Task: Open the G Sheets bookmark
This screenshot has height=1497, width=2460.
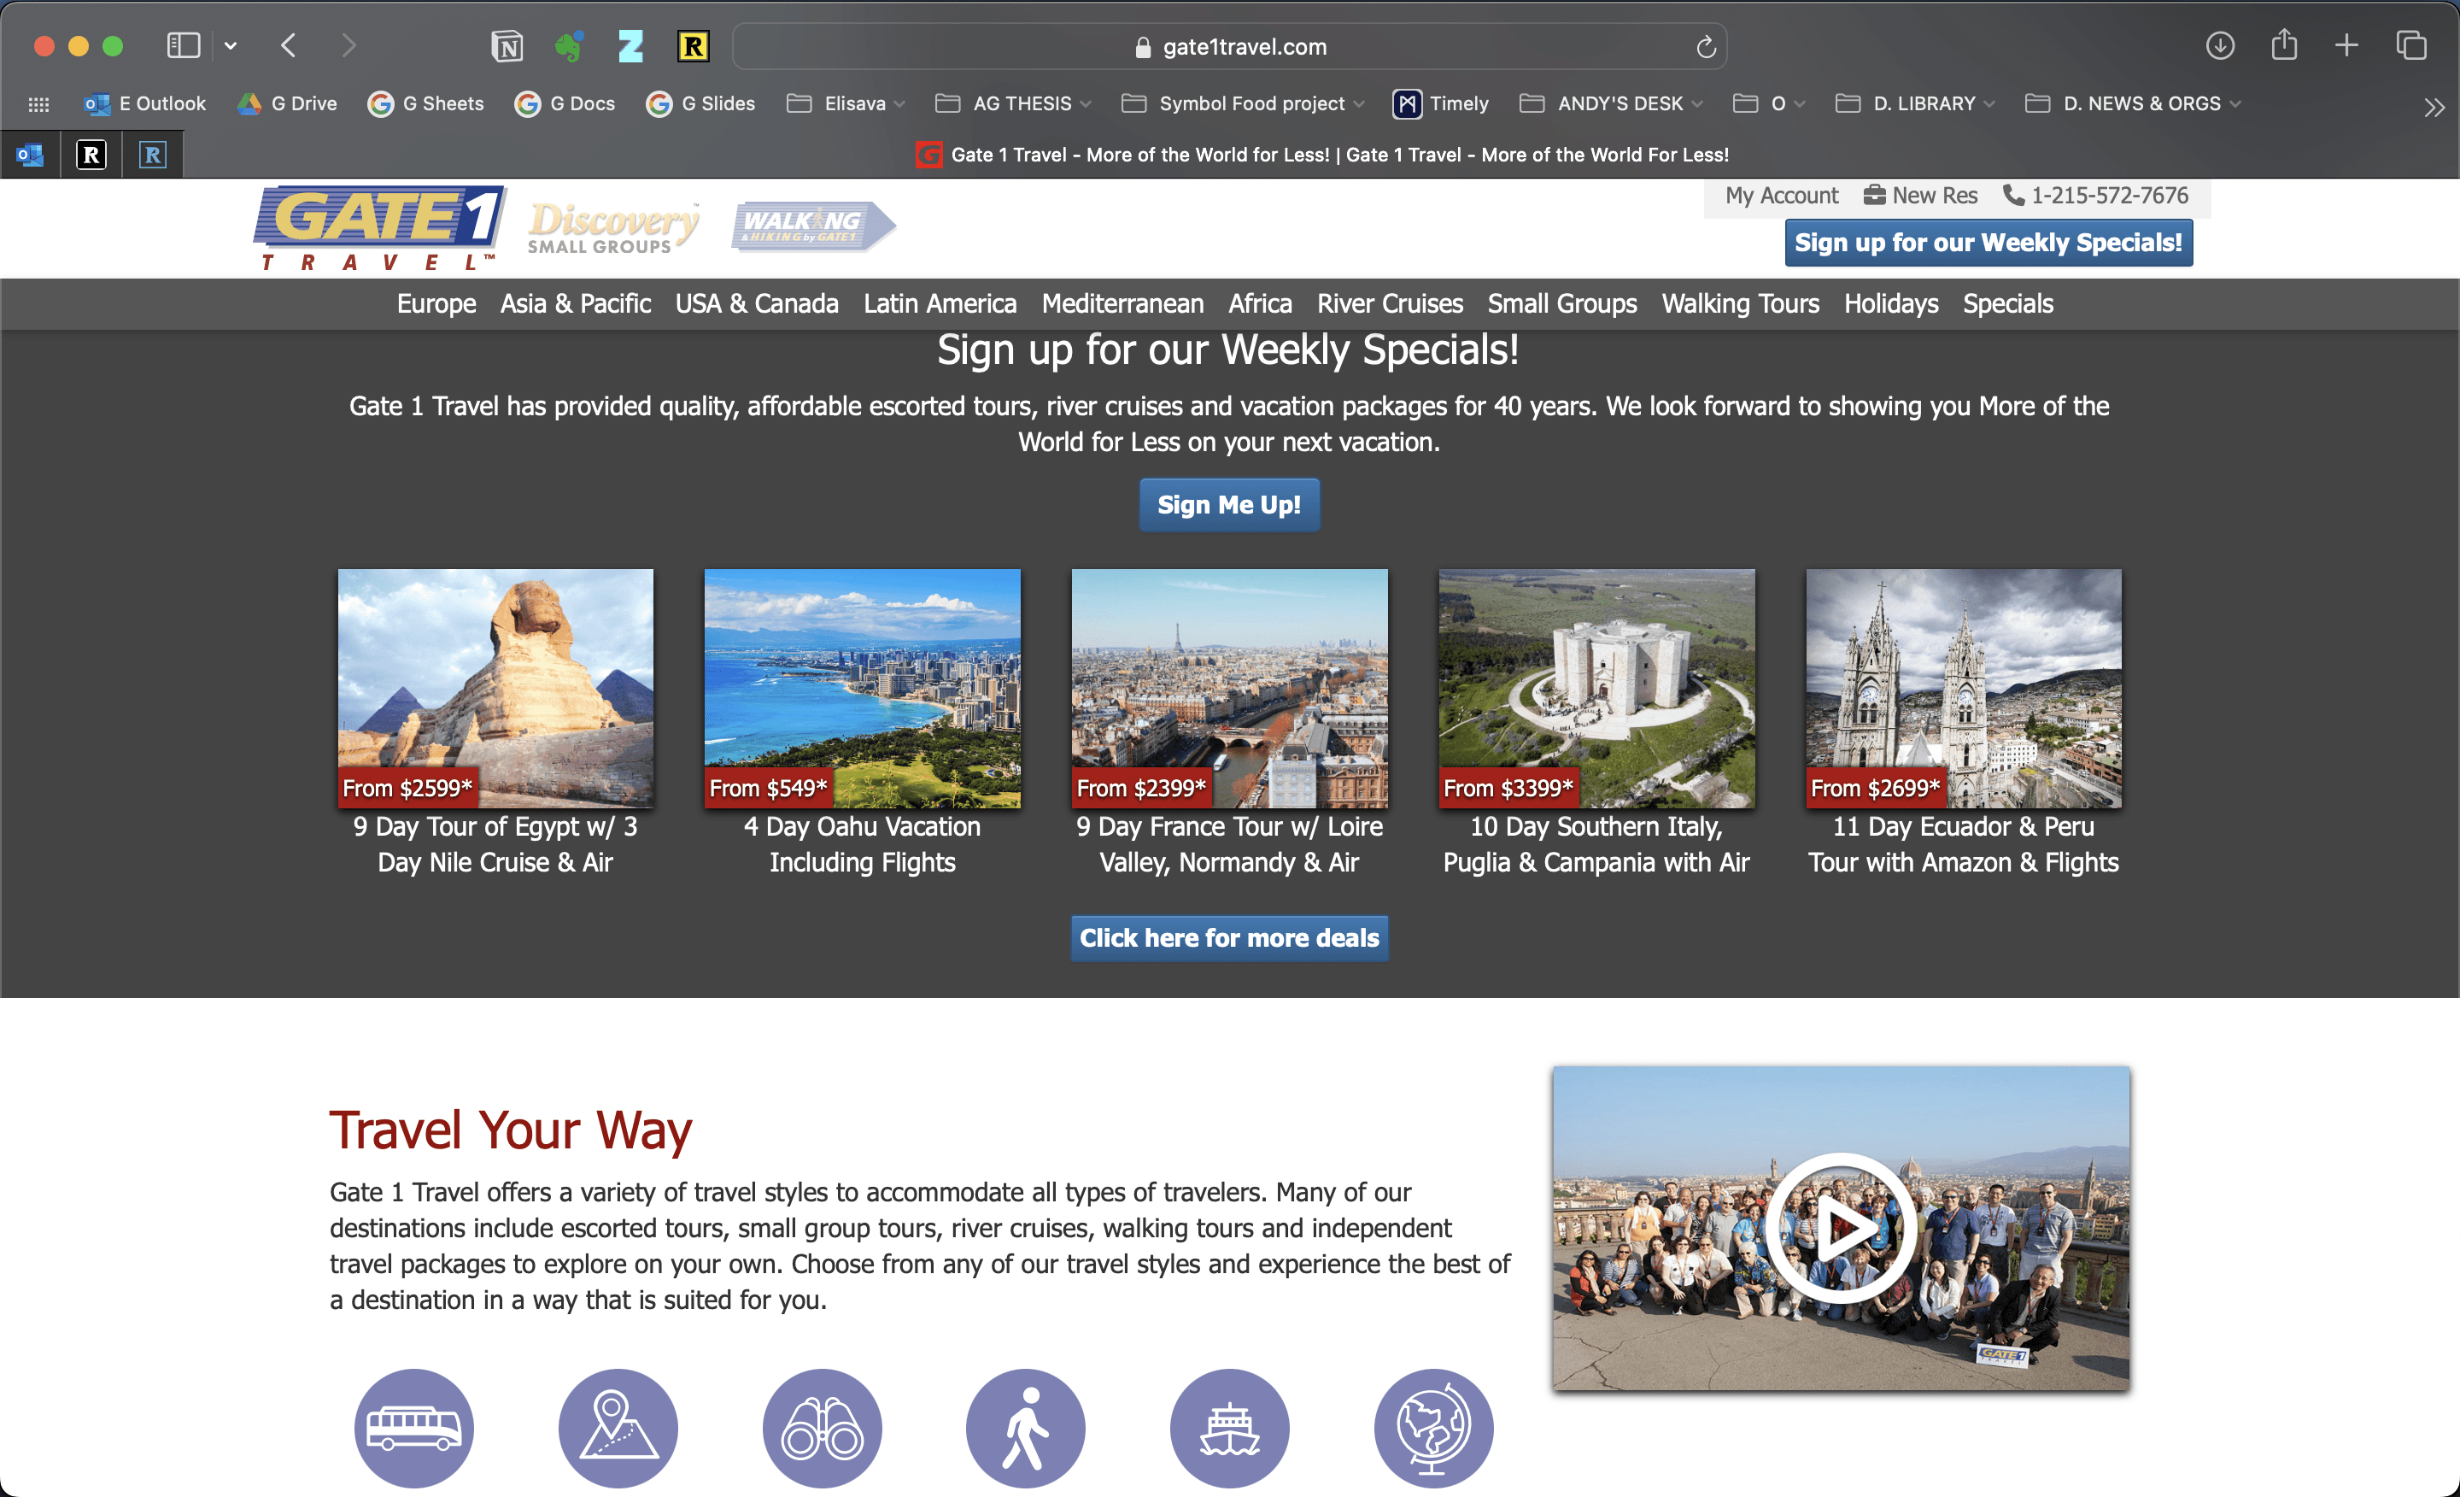Action: tap(425, 104)
